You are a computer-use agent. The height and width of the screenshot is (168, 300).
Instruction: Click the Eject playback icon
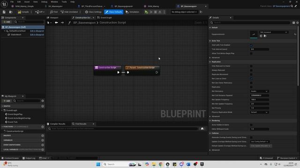[x=160, y=12]
